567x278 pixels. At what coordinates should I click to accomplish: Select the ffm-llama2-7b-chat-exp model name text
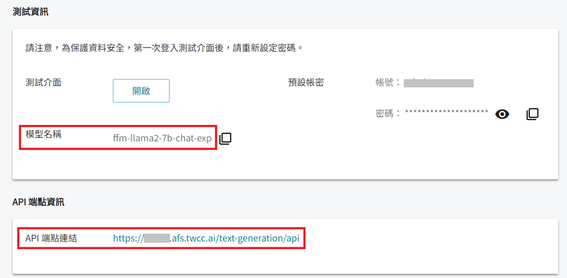pyautogui.click(x=162, y=139)
